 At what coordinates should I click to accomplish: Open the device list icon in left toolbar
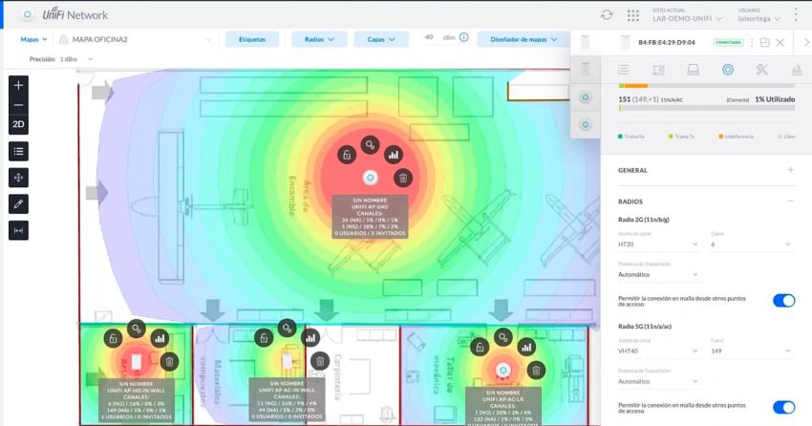click(18, 151)
